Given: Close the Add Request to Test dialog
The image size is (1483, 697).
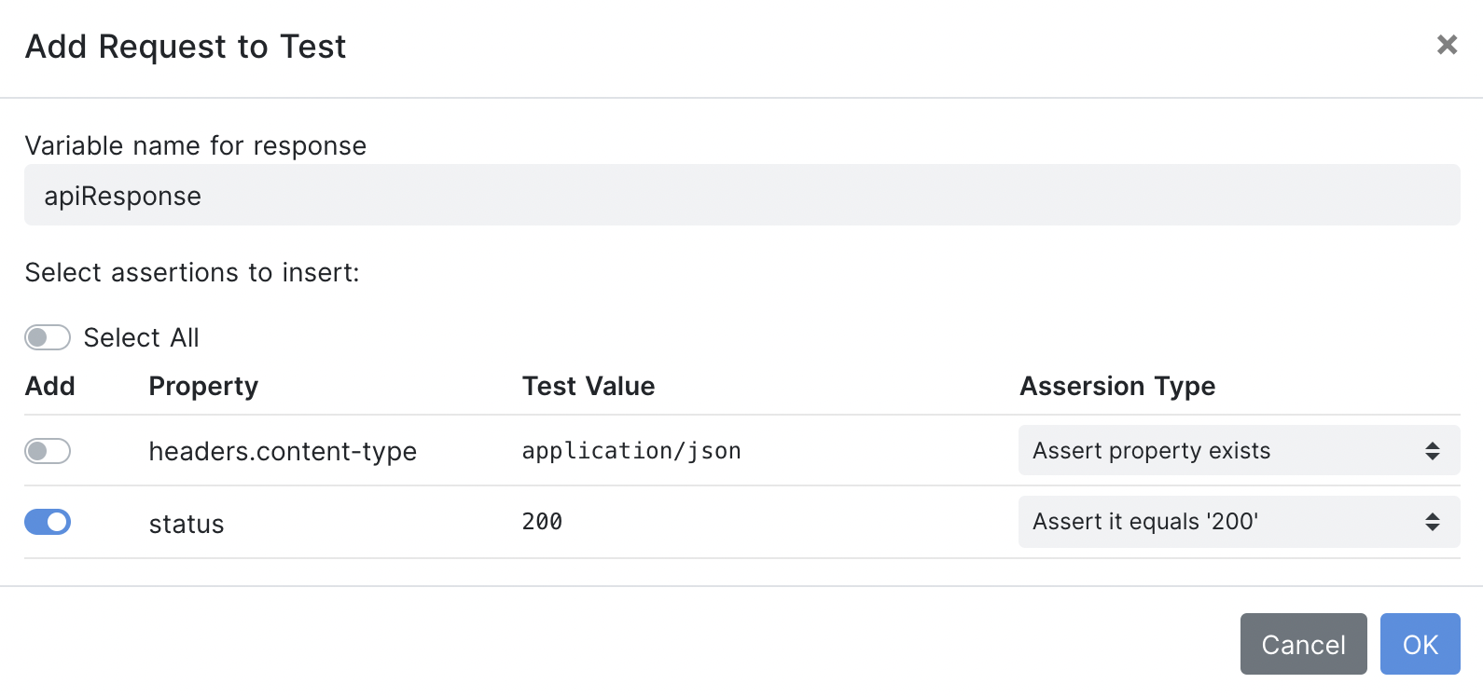Looking at the screenshot, I should (x=1447, y=45).
